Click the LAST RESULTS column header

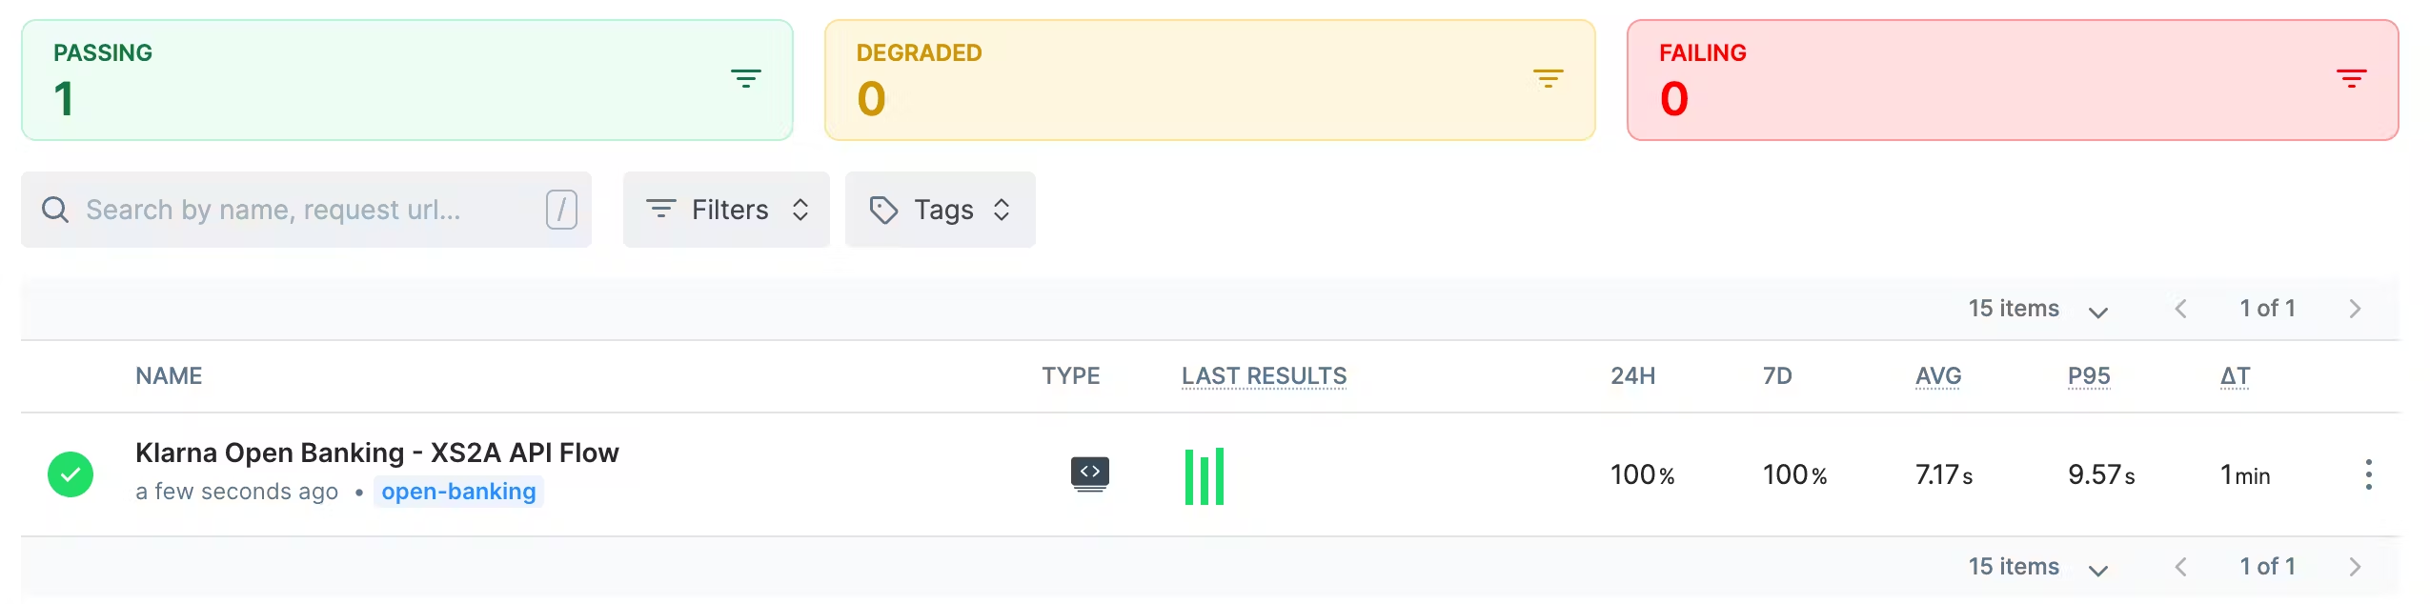1264,376
